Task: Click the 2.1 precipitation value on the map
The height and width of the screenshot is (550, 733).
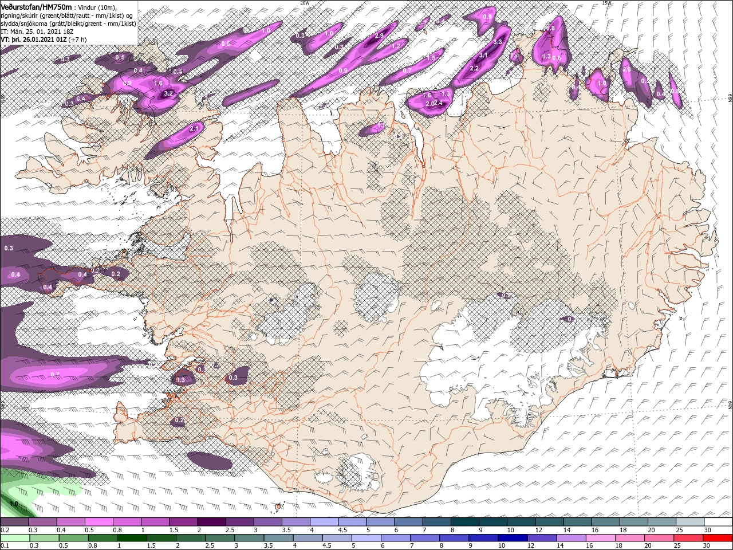Action: pos(194,129)
